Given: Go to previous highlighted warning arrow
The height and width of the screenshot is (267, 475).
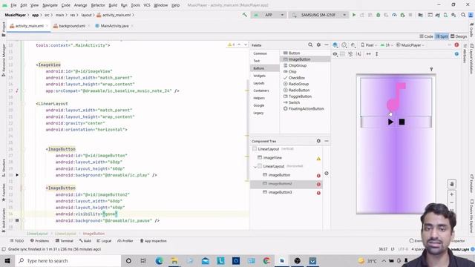Looking at the screenshot, I should pos(239,44).
